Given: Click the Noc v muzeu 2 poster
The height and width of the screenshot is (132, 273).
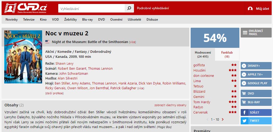Looking at the screenshot, I should click(23, 57).
